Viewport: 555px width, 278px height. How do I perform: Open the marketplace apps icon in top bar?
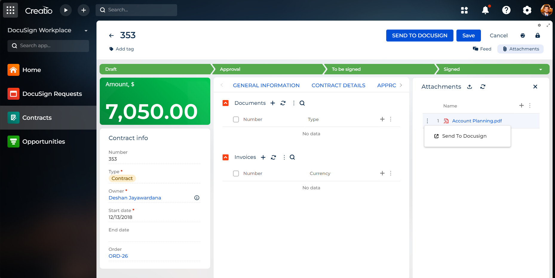[x=464, y=10]
